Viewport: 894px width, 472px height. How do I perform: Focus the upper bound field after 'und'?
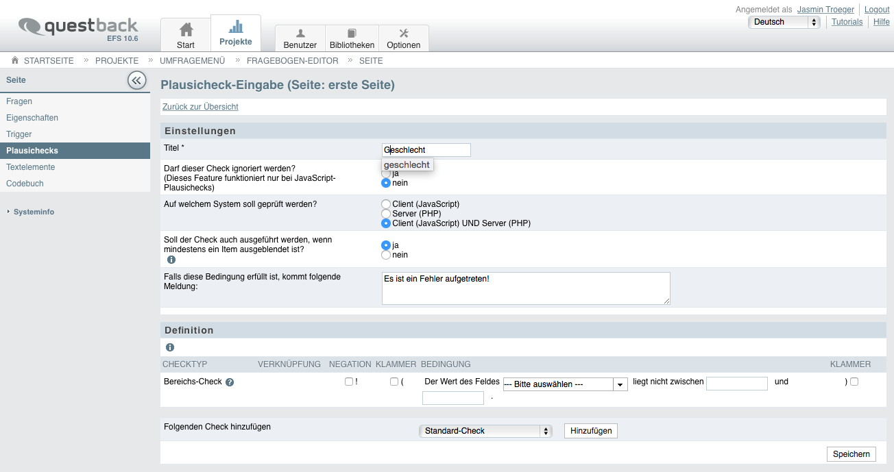453,398
